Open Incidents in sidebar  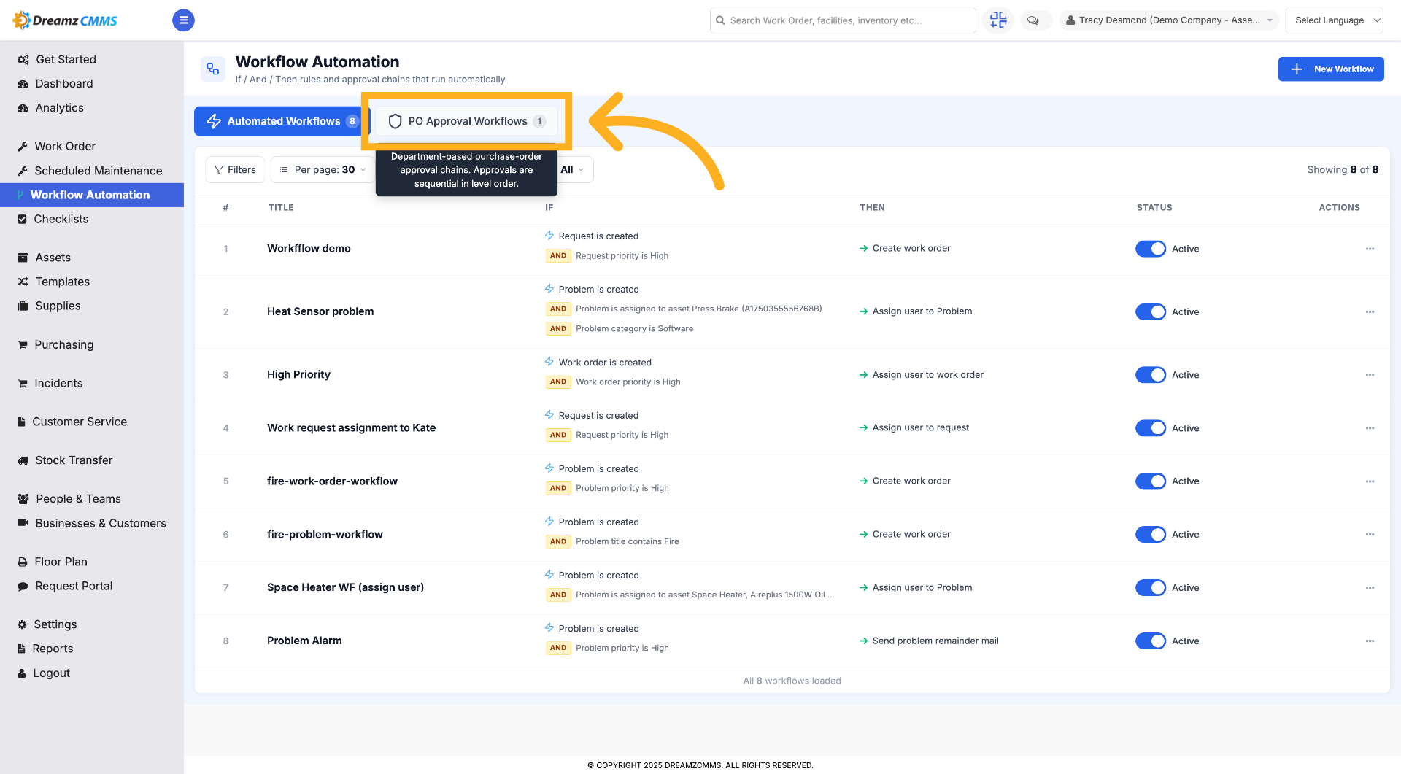point(58,383)
